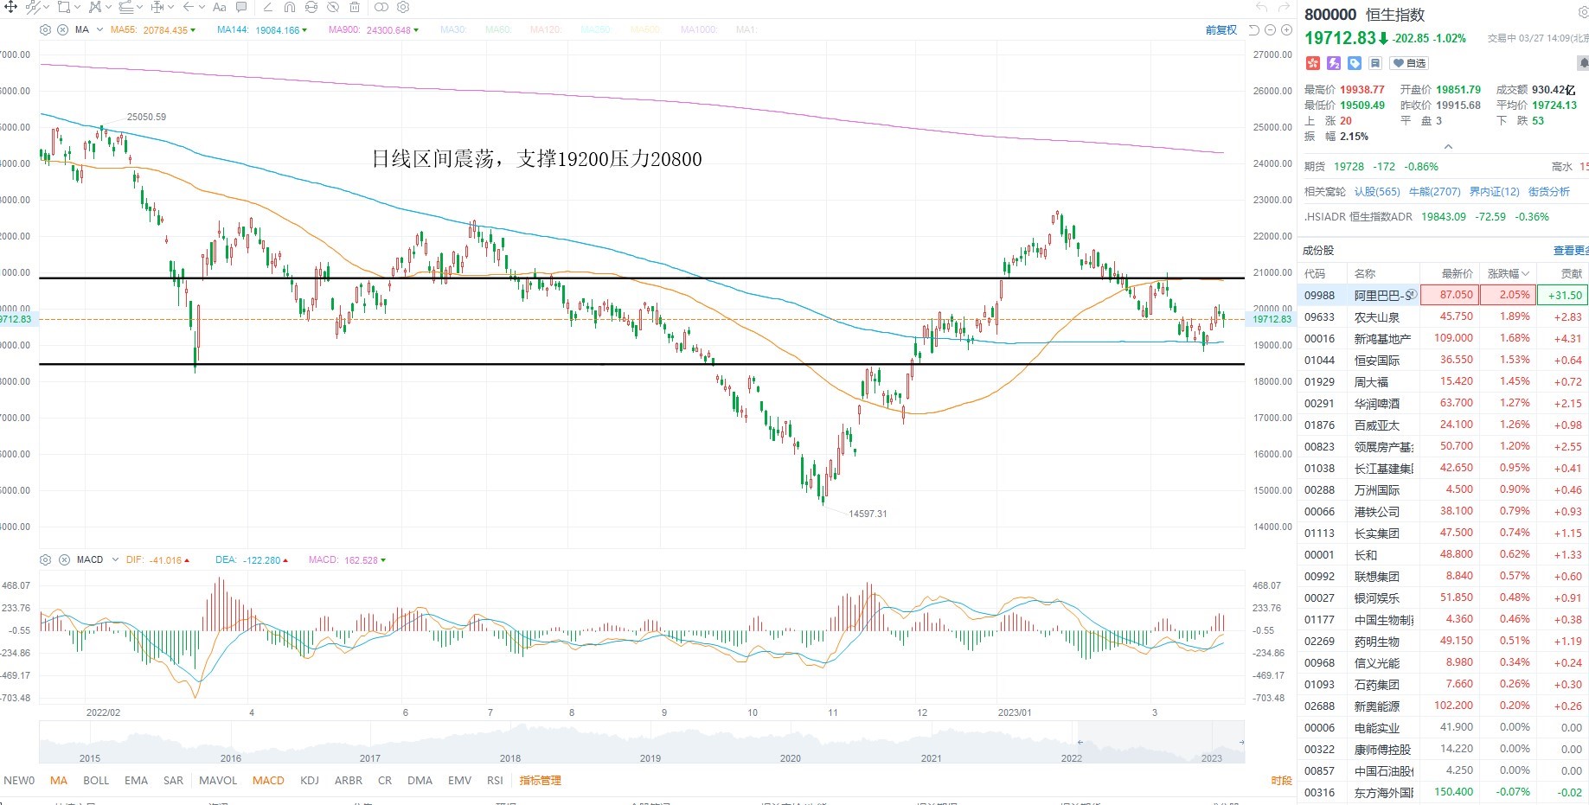Screen dimensions: 1589x805
Task: Open MA indicator settings gear
Action: [x=46, y=29]
